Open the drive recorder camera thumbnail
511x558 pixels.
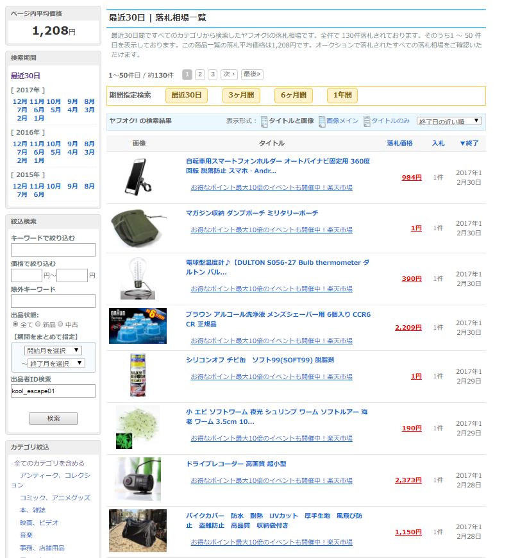(x=138, y=479)
